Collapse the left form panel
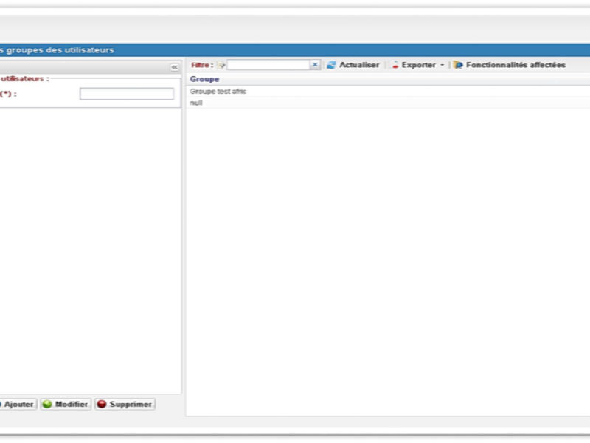The height and width of the screenshot is (443, 590). pyautogui.click(x=175, y=67)
